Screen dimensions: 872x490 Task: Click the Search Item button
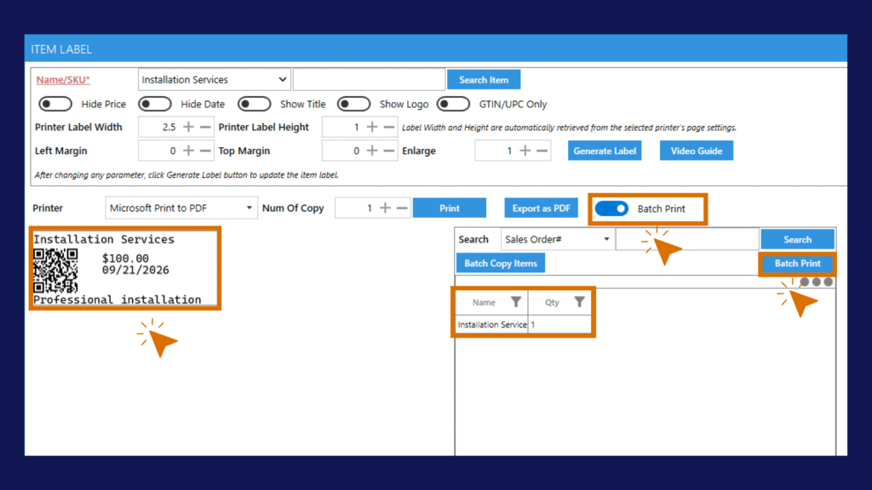(484, 79)
